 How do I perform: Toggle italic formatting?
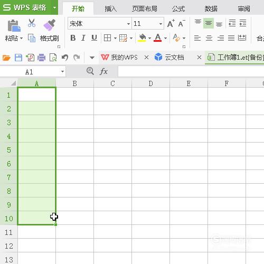tap(83, 38)
